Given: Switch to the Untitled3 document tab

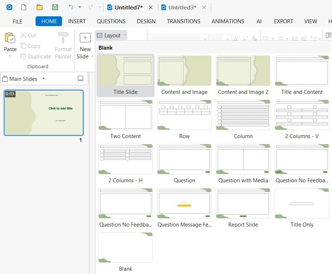Looking at the screenshot, I should coord(182,8).
